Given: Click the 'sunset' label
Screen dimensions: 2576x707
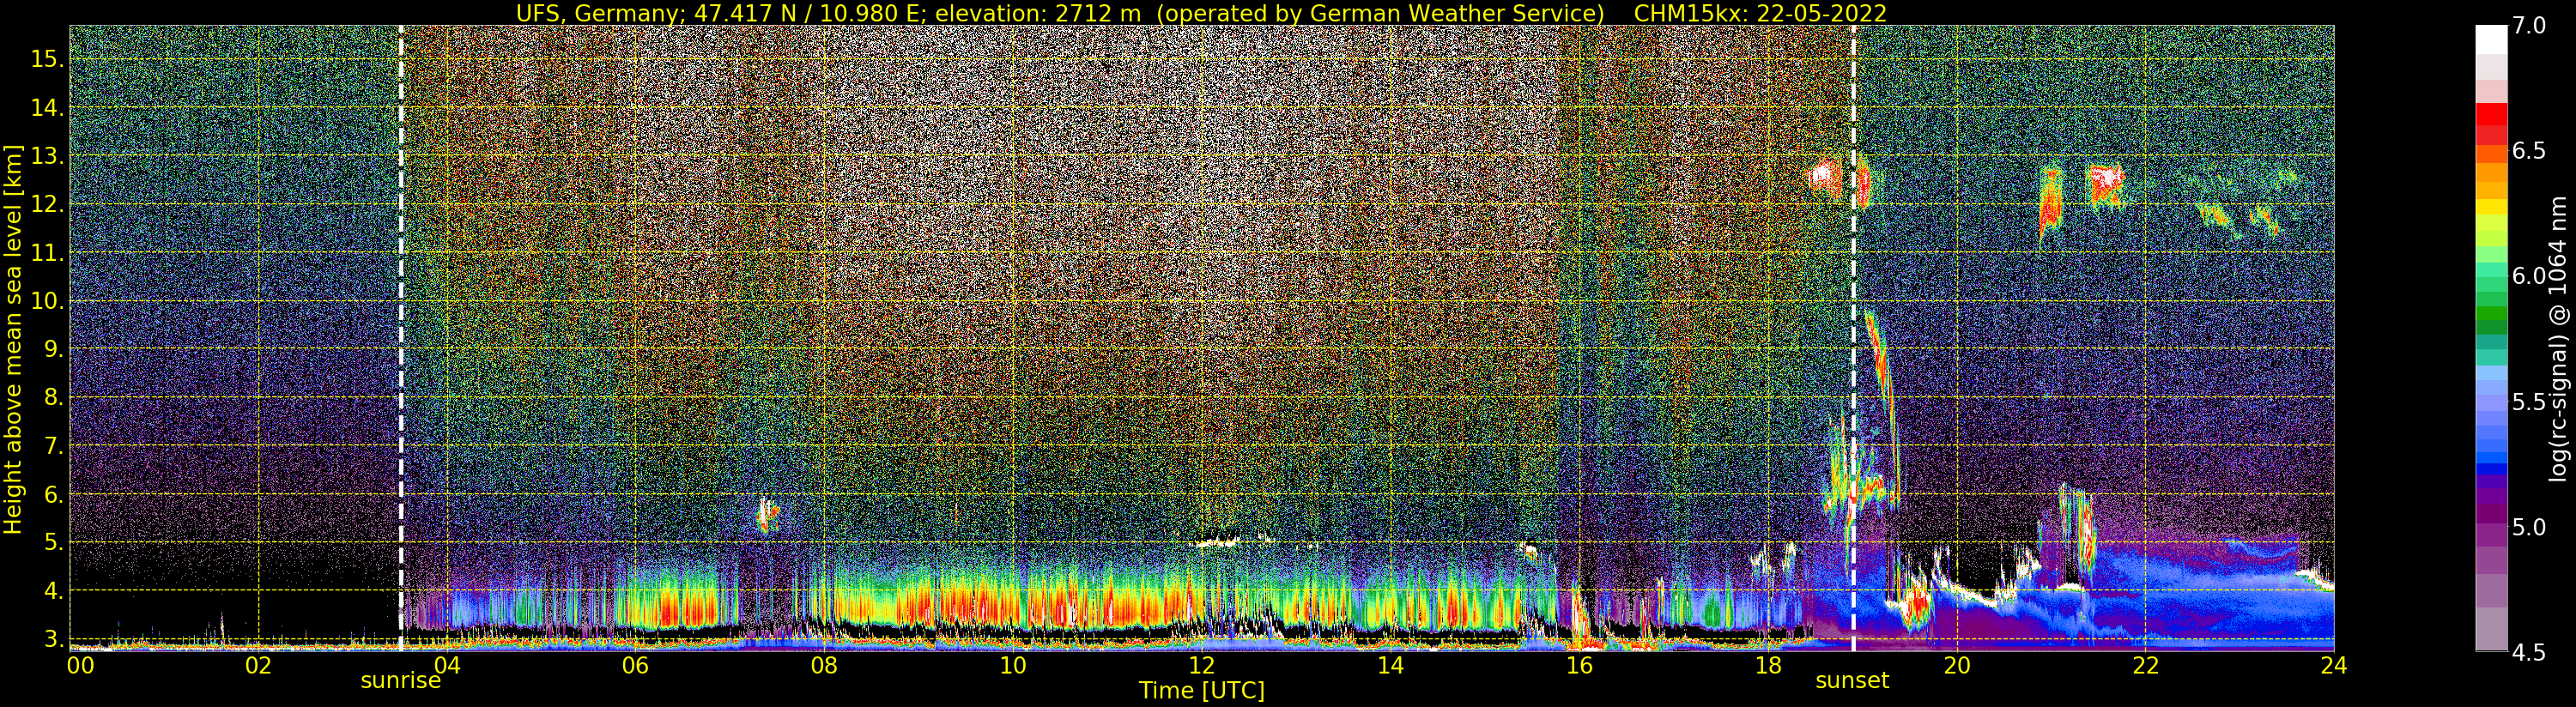Looking at the screenshot, I should [1852, 681].
